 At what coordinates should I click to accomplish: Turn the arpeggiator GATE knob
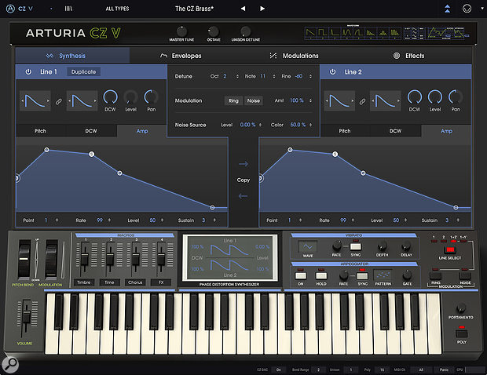407,275
